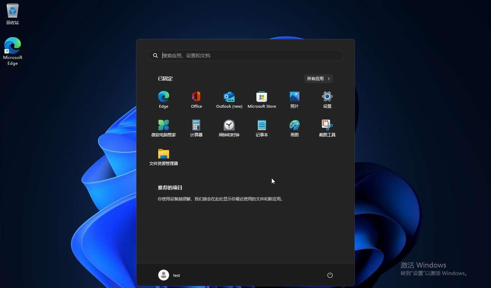The height and width of the screenshot is (288, 491).
Task: Open Outlook (new) from Start menu
Action: click(x=229, y=100)
